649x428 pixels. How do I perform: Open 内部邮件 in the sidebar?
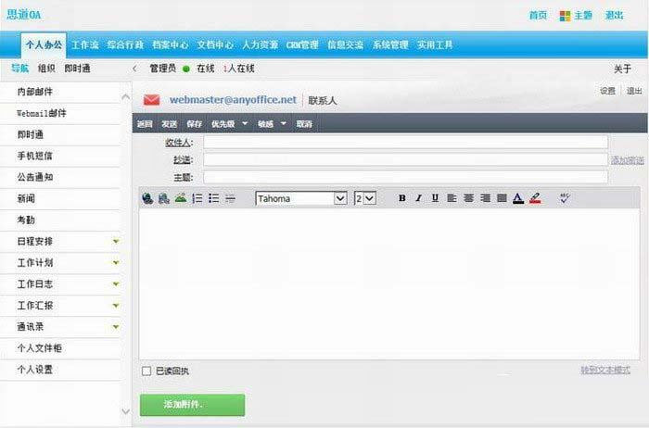(x=35, y=92)
